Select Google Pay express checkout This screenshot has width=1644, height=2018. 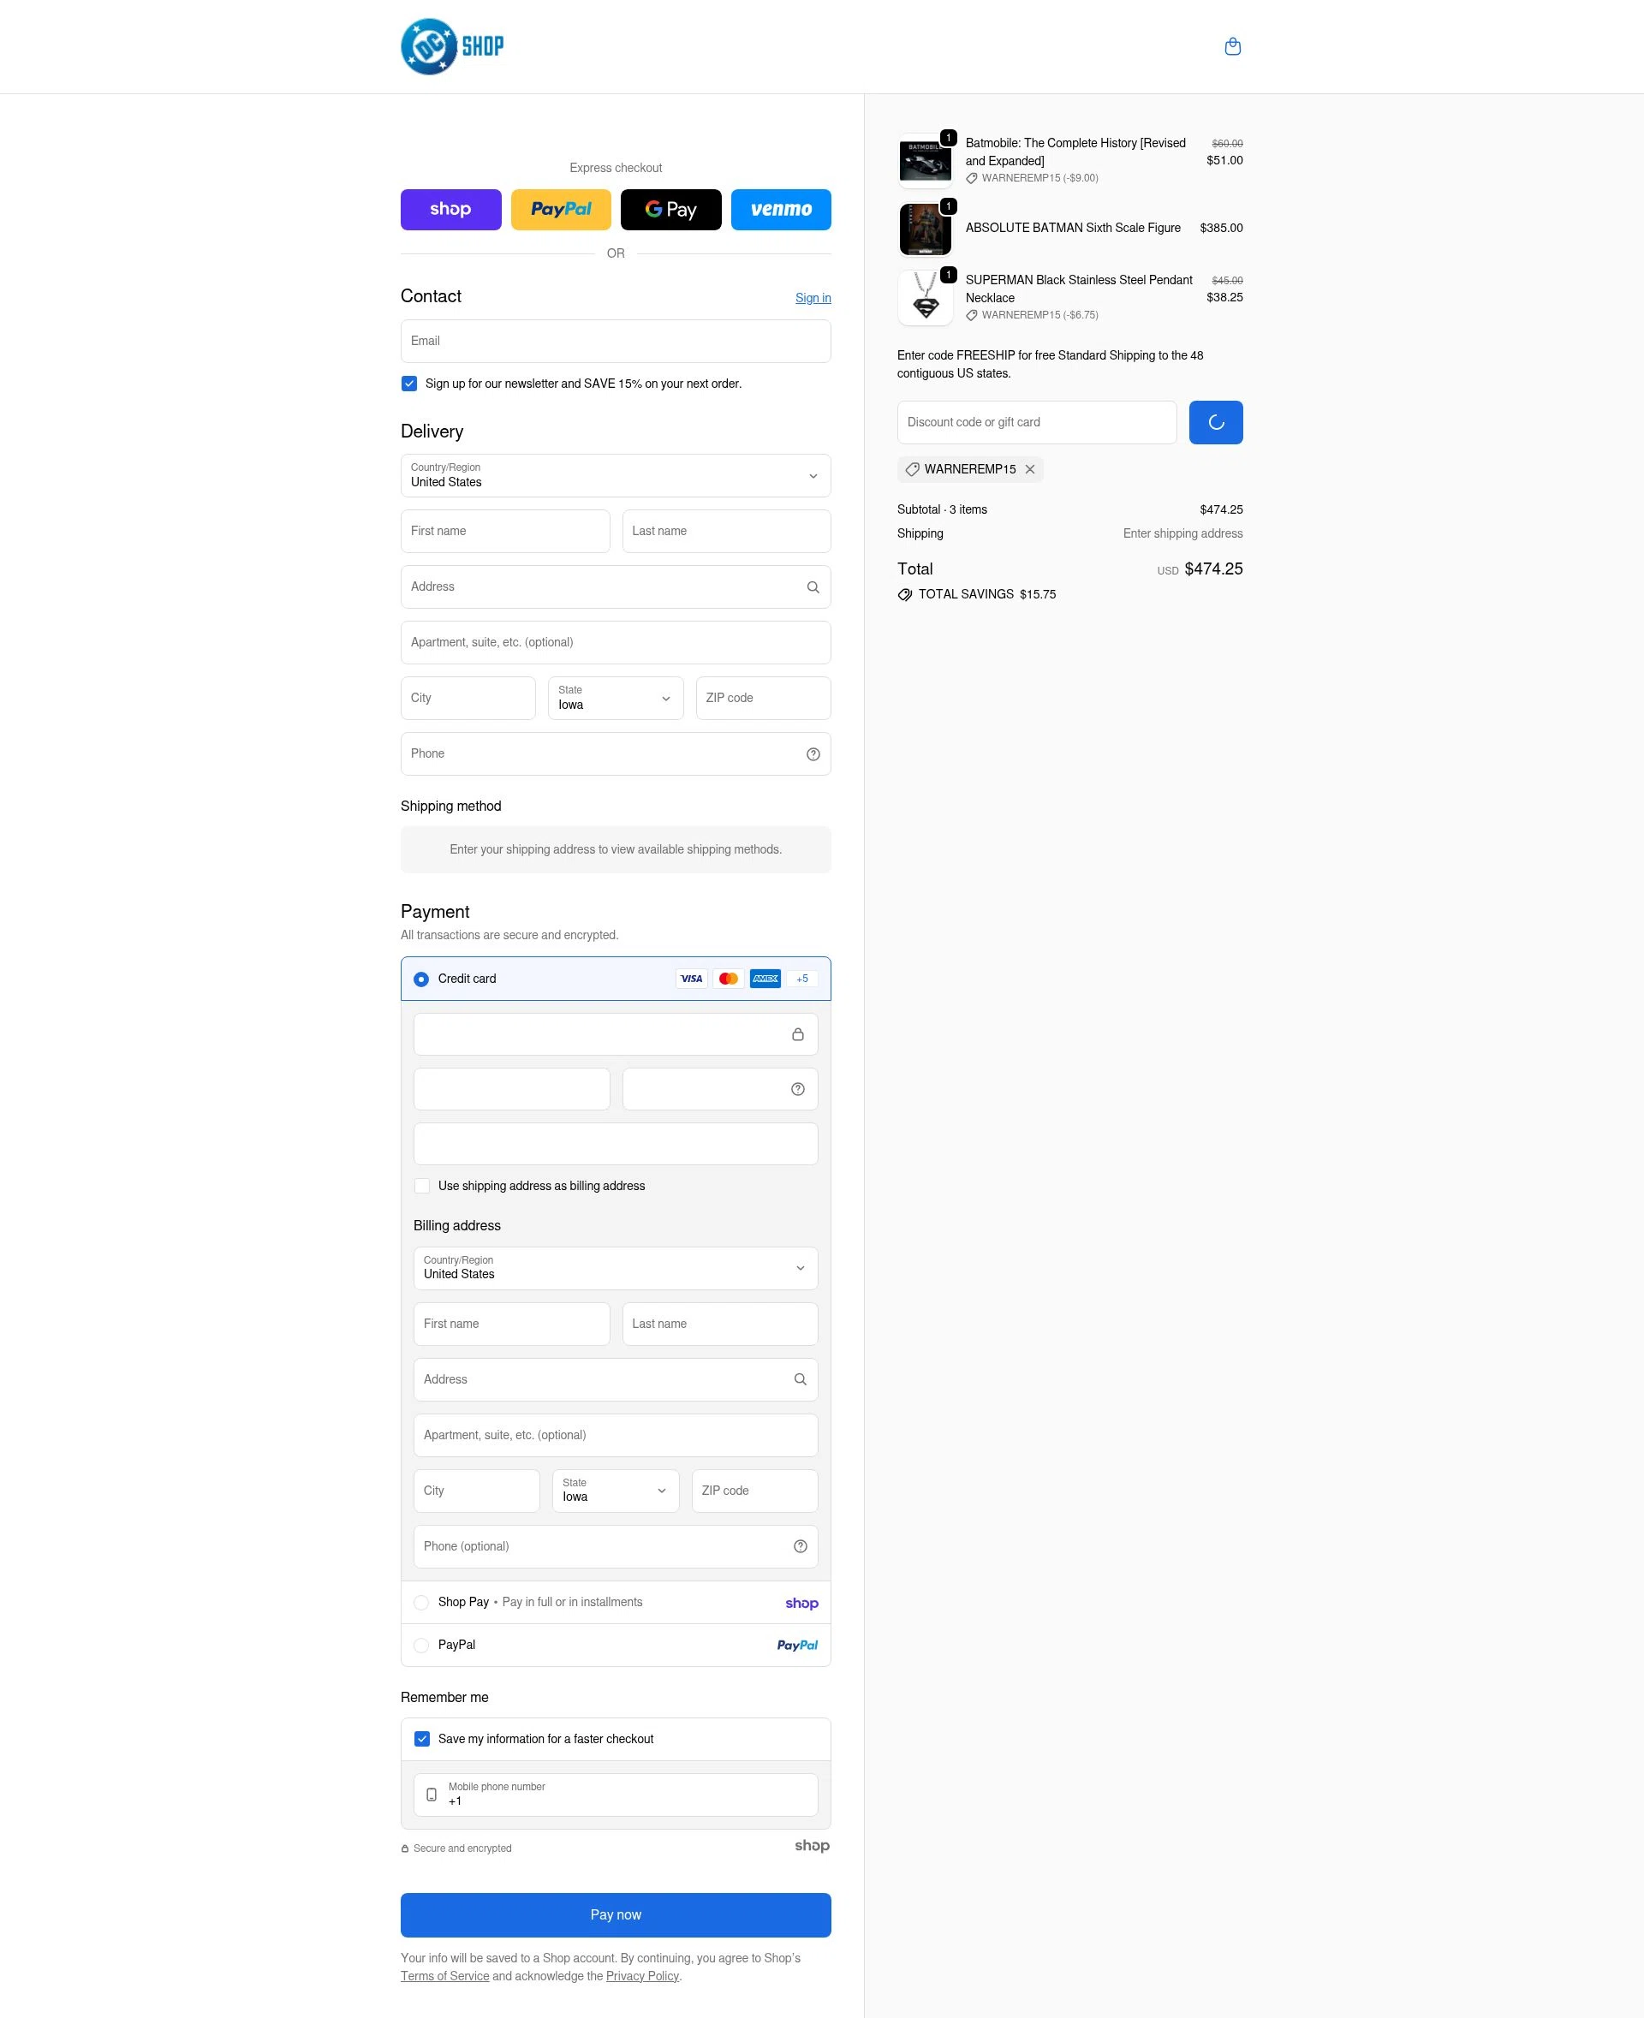click(670, 209)
